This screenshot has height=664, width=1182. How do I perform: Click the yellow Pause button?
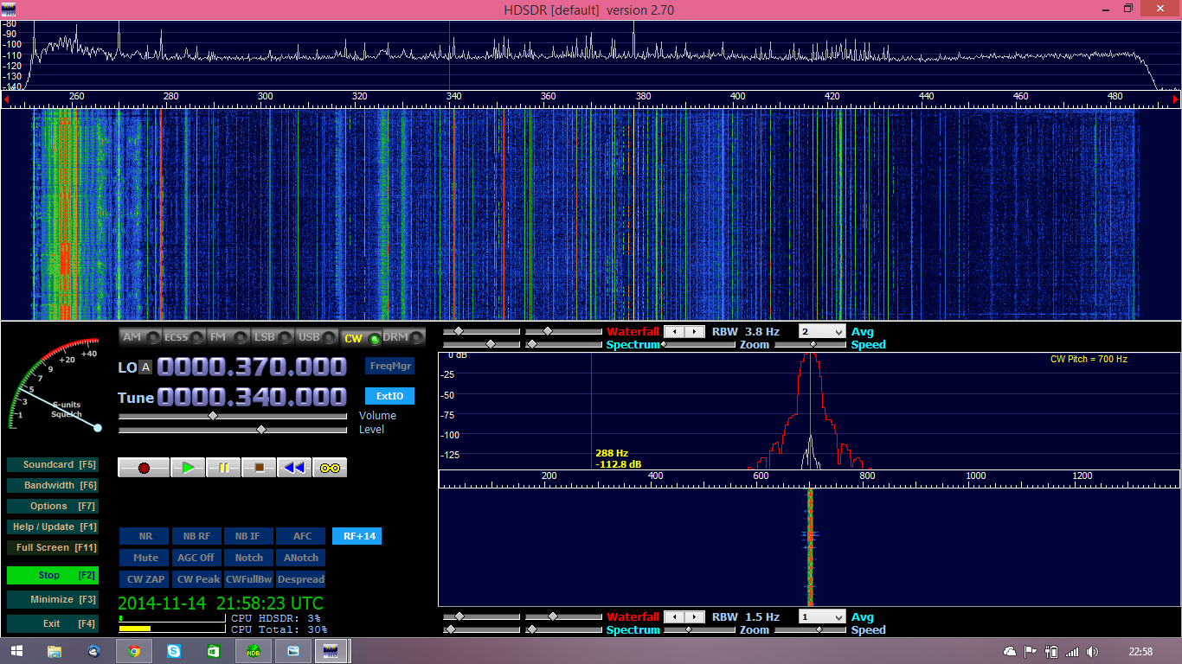click(x=223, y=468)
